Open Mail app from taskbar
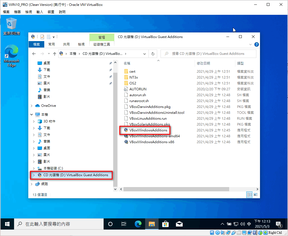 pos(179,224)
